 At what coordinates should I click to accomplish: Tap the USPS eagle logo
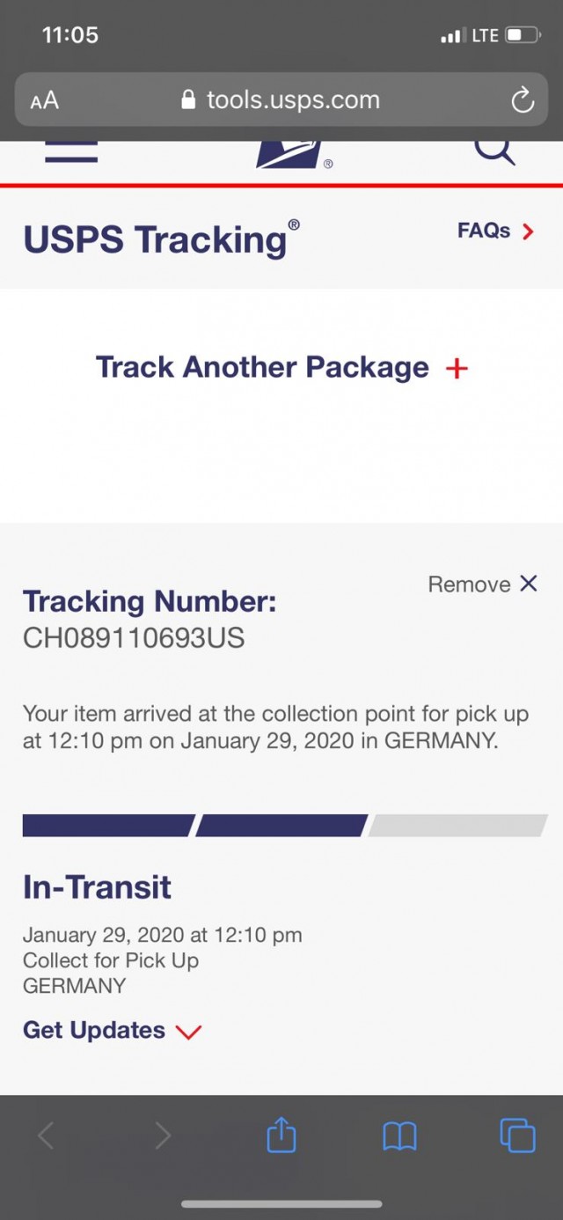pyautogui.click(x=290, y=154)
